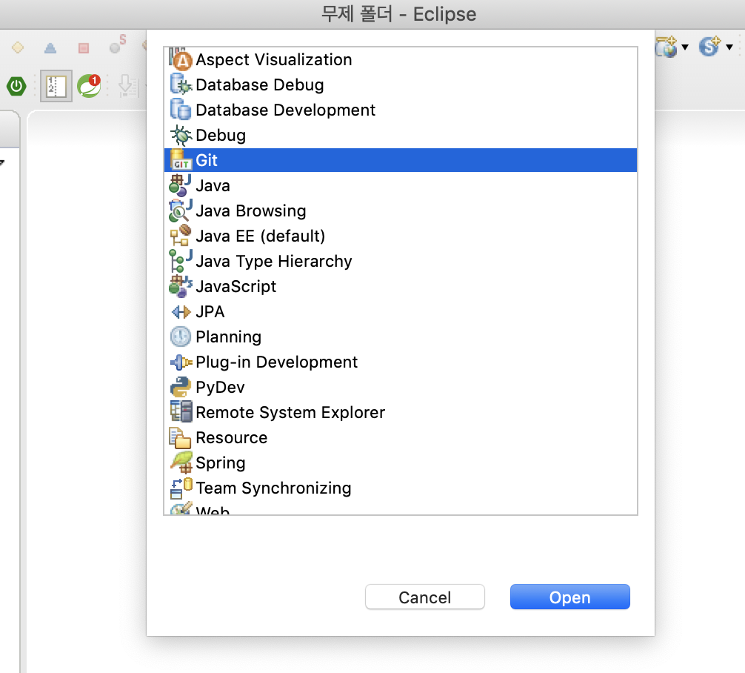The height and width of the screenshot is (673, 745).
Task: Click the Spring leaf icon with red badge
Action: pos(89,86)
